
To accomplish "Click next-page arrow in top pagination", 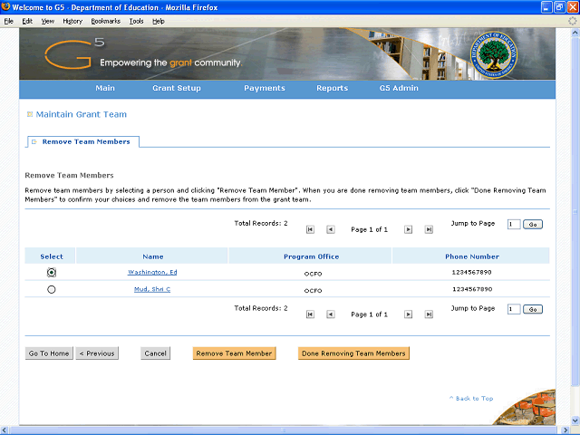I will tap(408, 229).
